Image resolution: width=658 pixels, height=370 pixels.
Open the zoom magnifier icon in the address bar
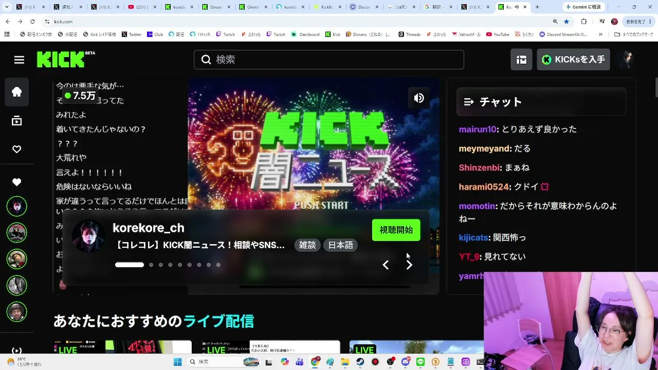click(555, 22)
